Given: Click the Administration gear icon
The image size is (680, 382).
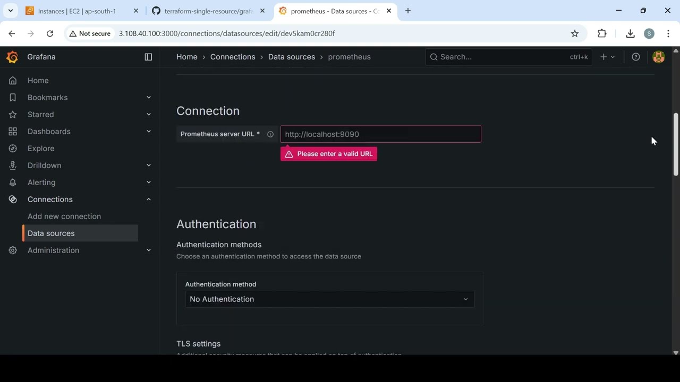Looking at the screenshot, I should click(13, 250).
